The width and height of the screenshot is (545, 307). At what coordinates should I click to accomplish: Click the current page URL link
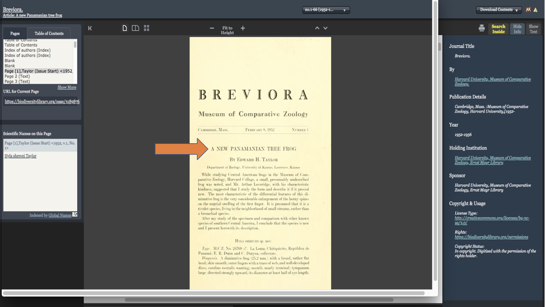coord(42,102)
